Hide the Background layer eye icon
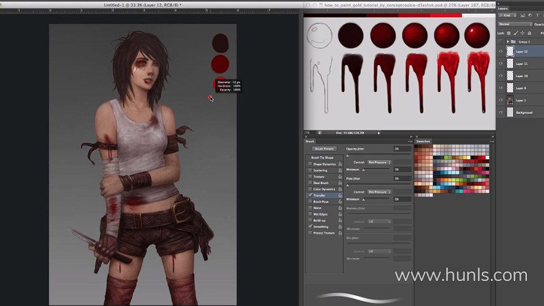The image size is (544, 306). [x=500, y=112]
